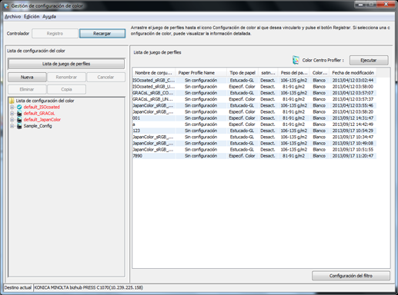This screenshot has width=398, height=295.
Task: Click the application icon in the title bar
Action: coord(6,5)
